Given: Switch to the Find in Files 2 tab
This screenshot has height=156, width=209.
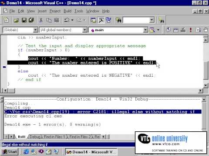Looking at the screenshot, I should coord(80,136).
